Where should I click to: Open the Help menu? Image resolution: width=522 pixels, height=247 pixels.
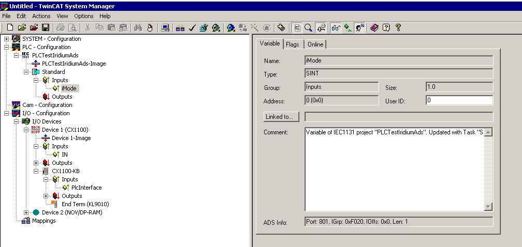(105, 16)
